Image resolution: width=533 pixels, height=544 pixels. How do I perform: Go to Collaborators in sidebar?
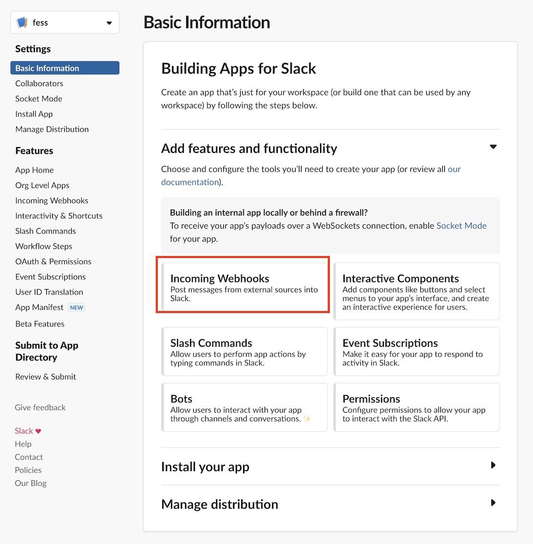pyautogui.click(x=39, y=83)
